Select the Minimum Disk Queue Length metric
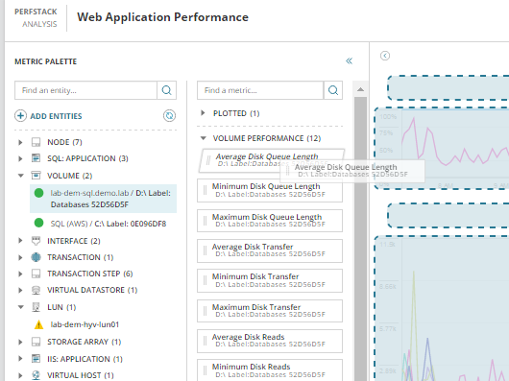 (270, 190)
